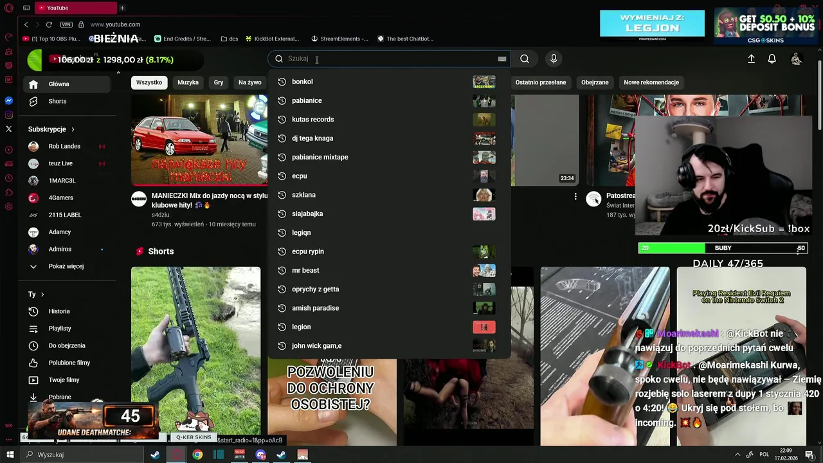Screen dimensions: 823x463
Task: Select the Obejrzane filter chip
Action: [595, 82]
